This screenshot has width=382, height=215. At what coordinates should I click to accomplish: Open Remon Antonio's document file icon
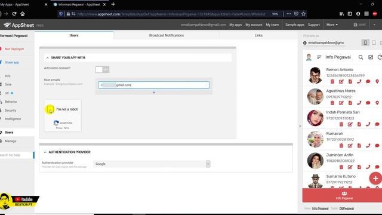(350, 81)
